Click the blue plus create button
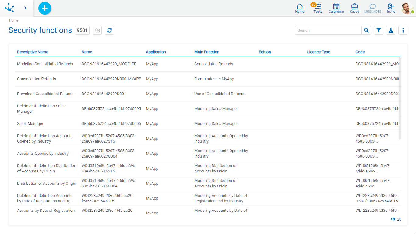This screenshot has height=234, width=416. 45,8
